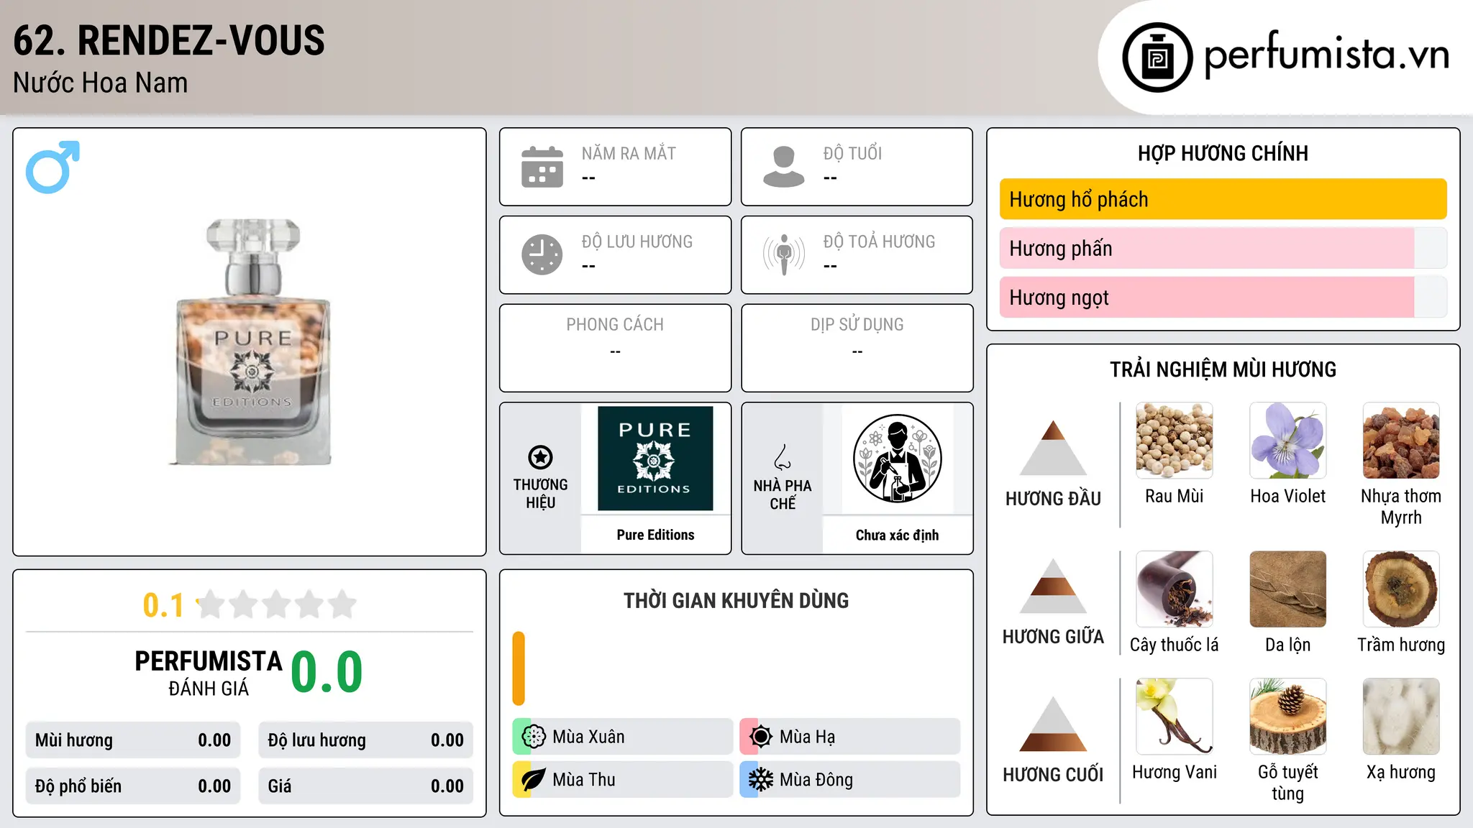Select the Mùa Hạ season label
The width and height of the screenshot is (1473, 828).
coord(808,737)
